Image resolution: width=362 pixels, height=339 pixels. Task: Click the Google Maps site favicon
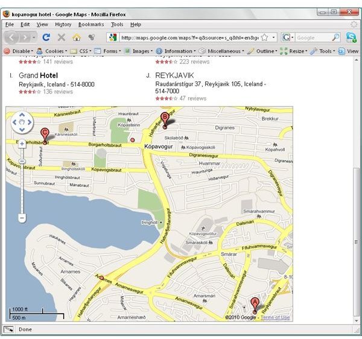point(113,37)
